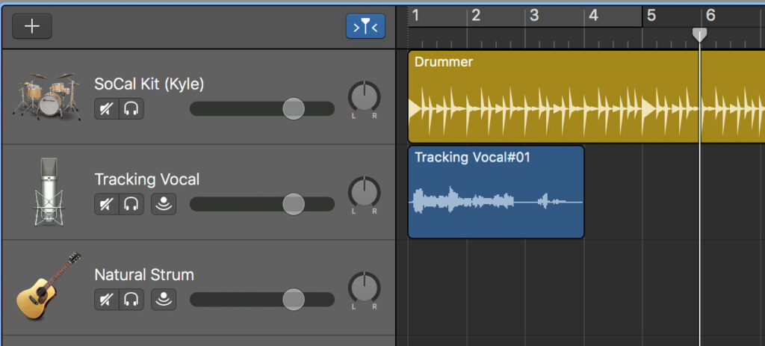Viewport: 765px width, 346px height.
Task: Mute the SoCal Kit (Kyle) track
Action: point(106,109)
